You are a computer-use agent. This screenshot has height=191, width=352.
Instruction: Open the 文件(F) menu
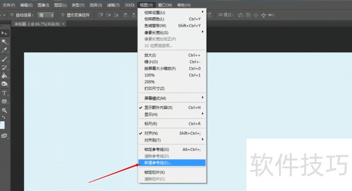8,5
